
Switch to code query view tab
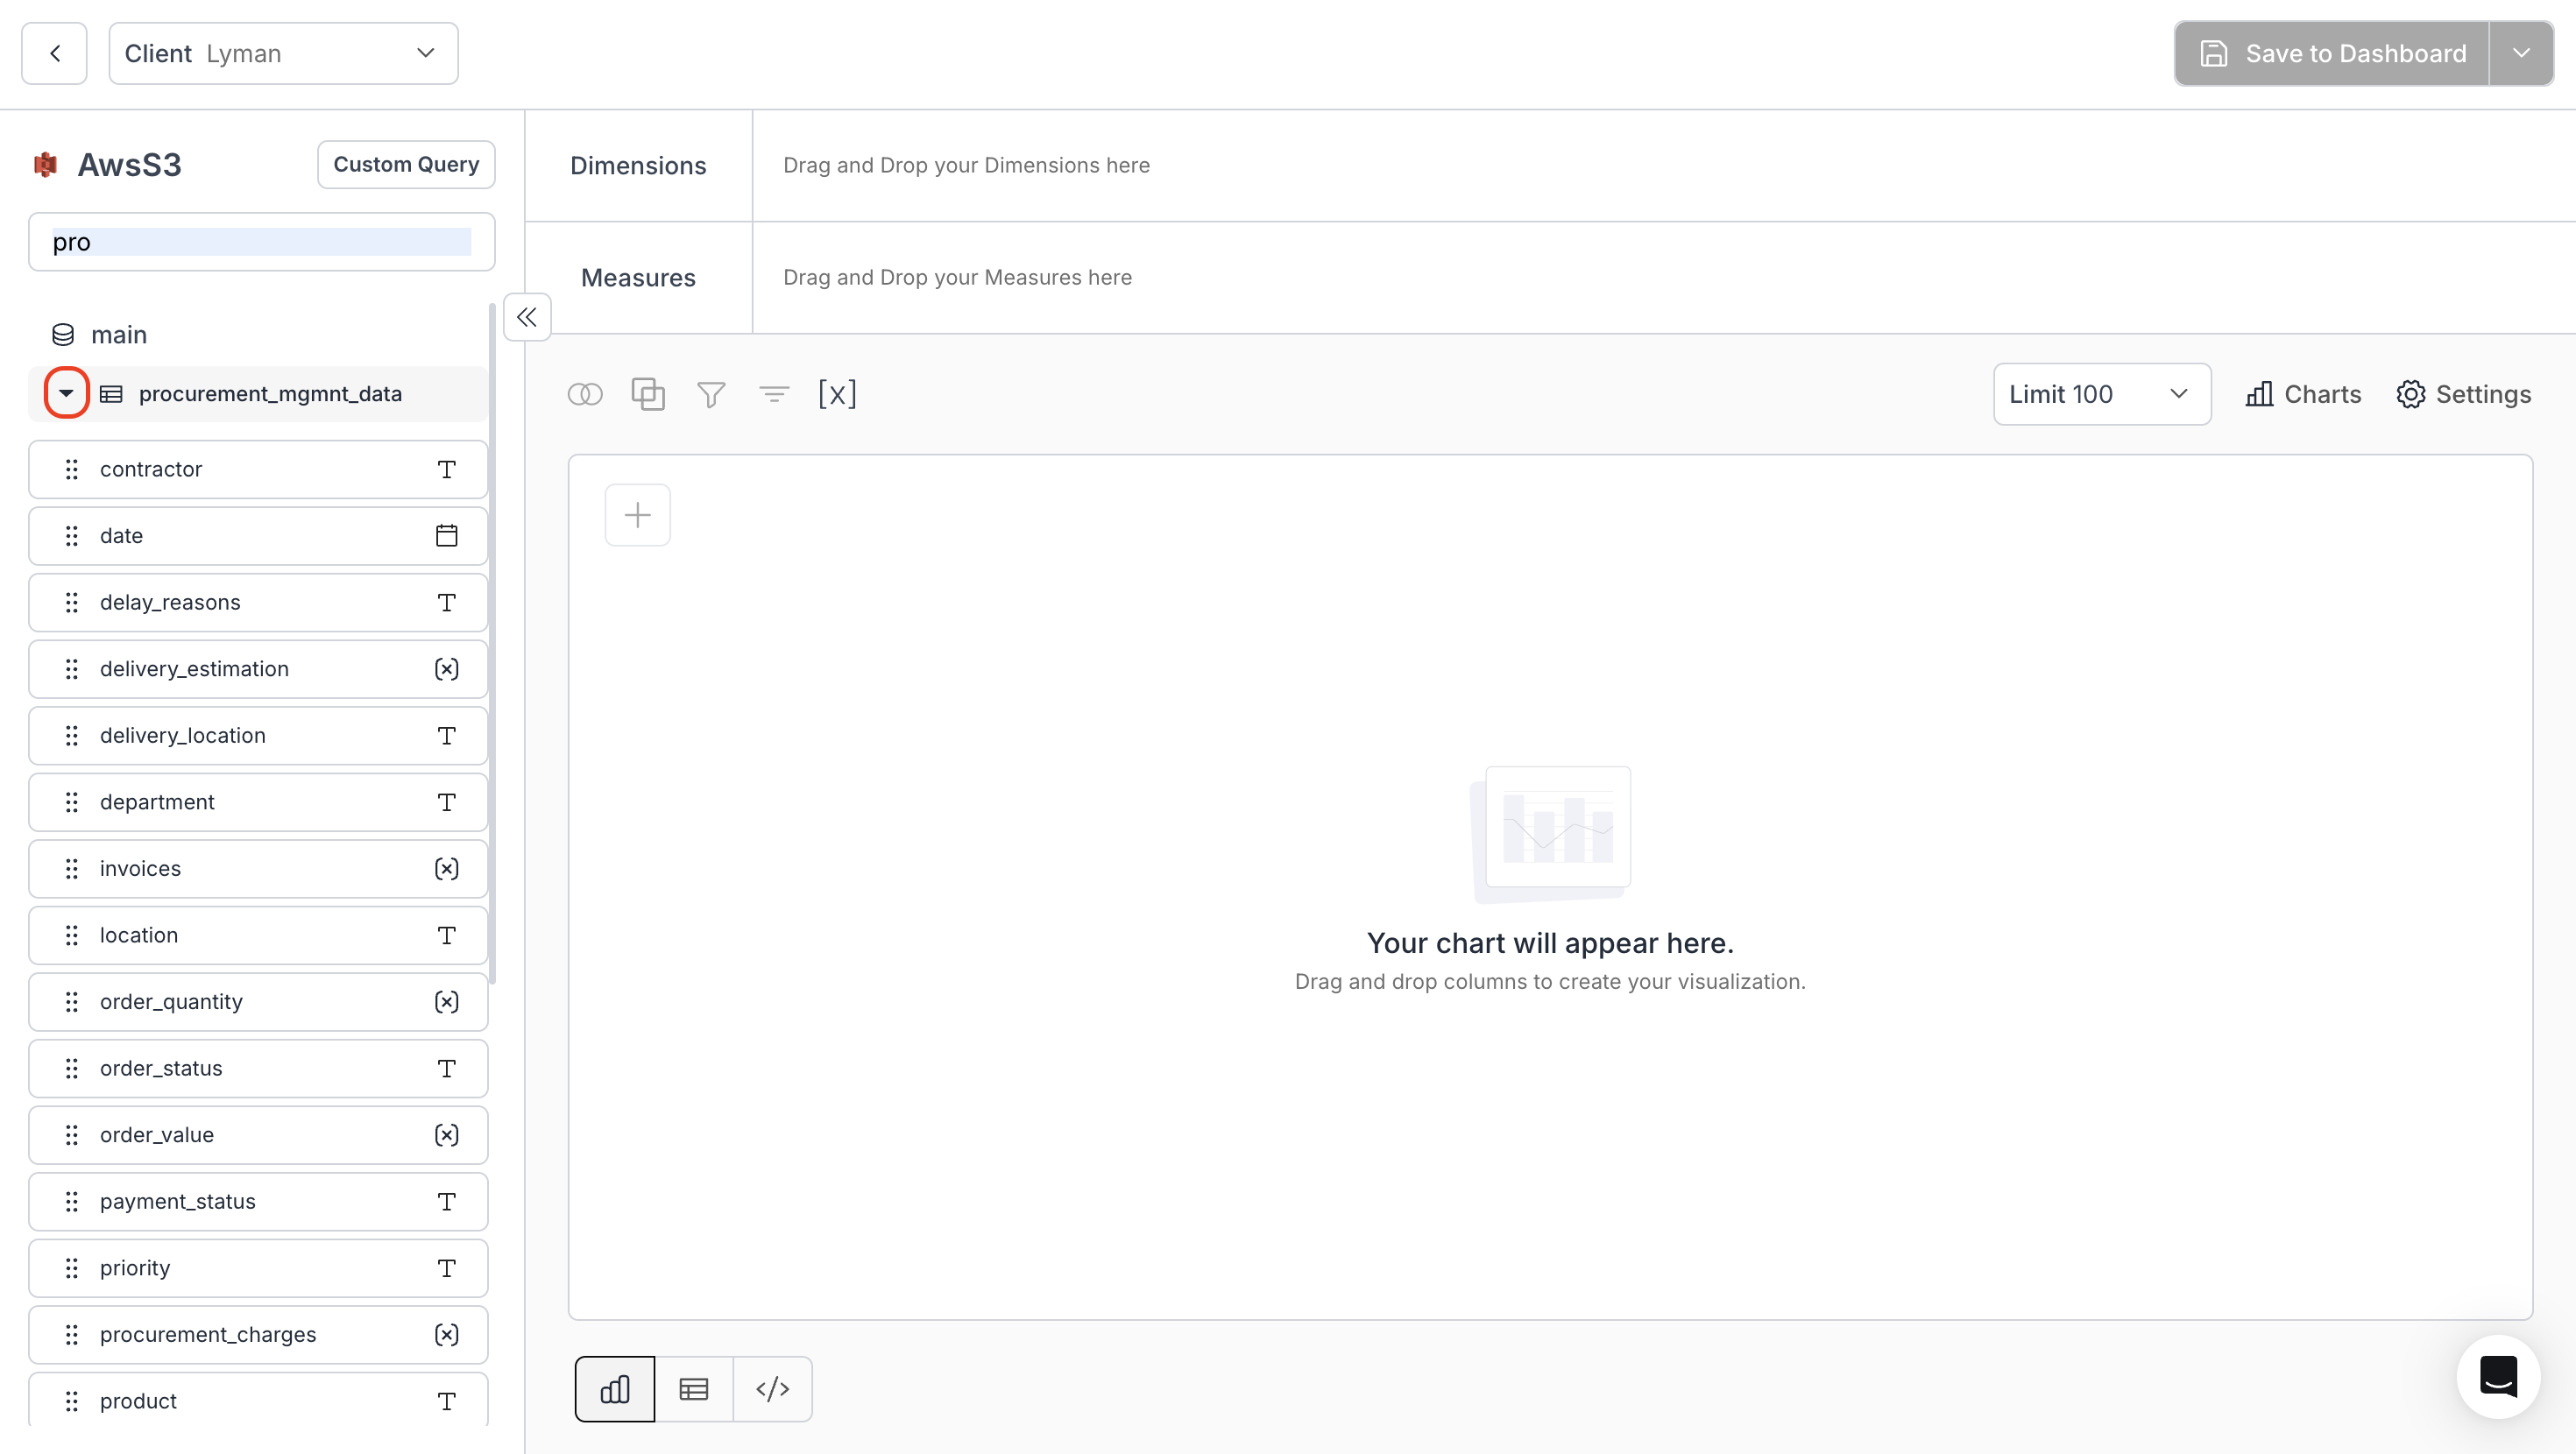click(772, 1389)
